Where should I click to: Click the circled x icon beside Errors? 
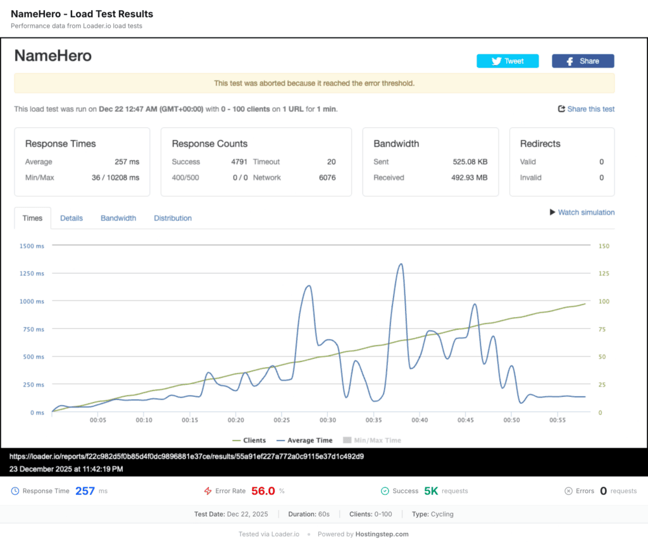coord(569,491)
